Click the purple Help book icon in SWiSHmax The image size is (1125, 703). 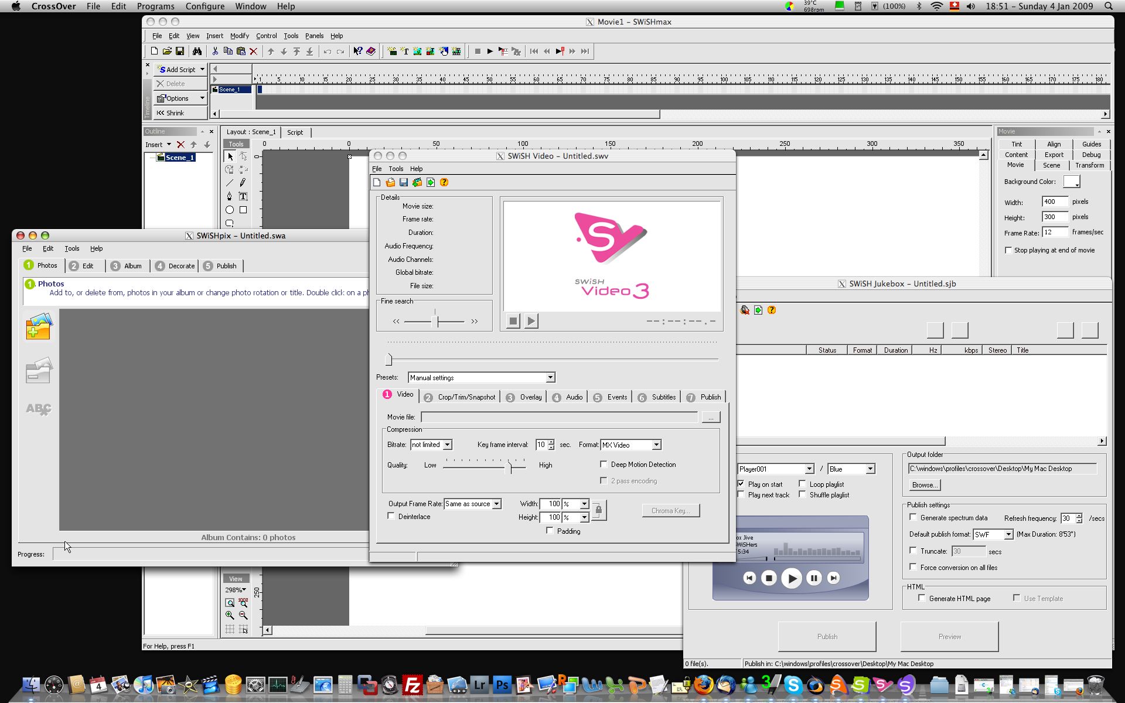[371, 52]
